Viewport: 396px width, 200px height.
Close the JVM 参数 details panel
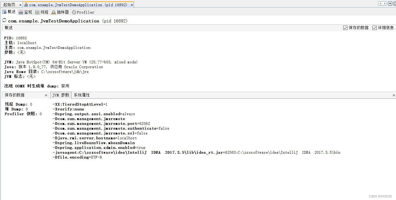click(394, 95)
